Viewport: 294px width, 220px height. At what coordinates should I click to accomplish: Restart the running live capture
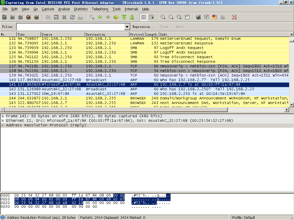pyautogui.click(x=37, y=17)
